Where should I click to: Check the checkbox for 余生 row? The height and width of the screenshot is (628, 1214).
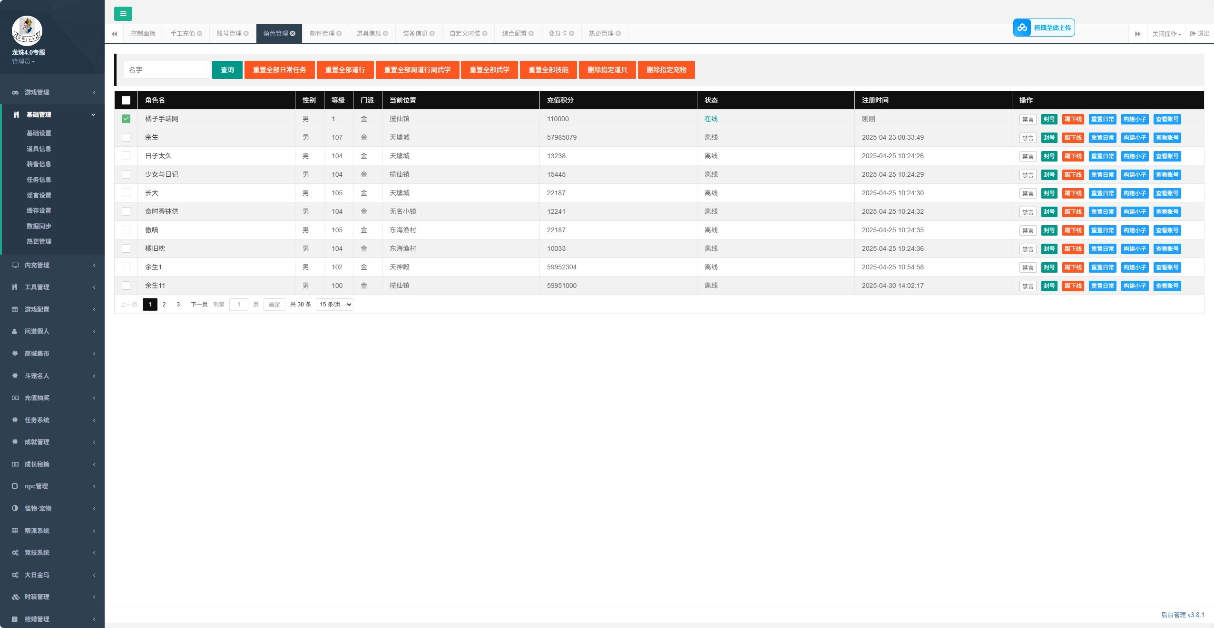[126, 137]
